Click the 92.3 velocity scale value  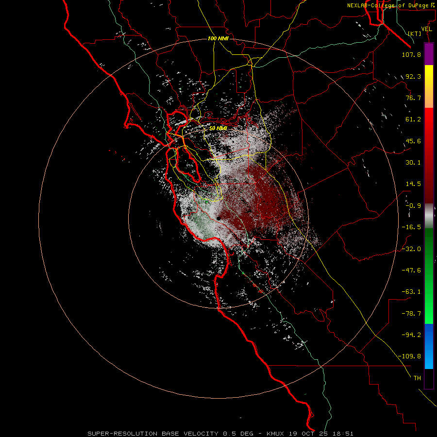(x=413, y=76)
